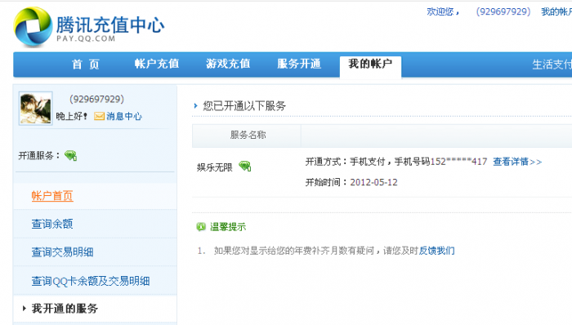Open 查询余额 in the sidebar
572x325 pixels.
click(52, 224)
